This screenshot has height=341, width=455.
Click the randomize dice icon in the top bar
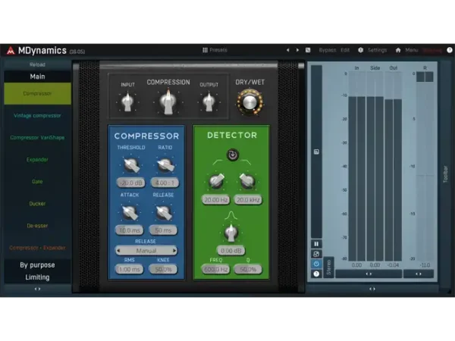click(308, 50)
